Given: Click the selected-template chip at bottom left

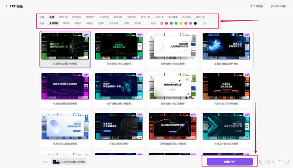Looking at the screenshot, I should tap(69, 162).
